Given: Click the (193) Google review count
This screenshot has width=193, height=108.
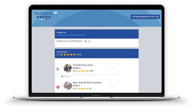Looking at the screenshot, I should tap(91, 71).
